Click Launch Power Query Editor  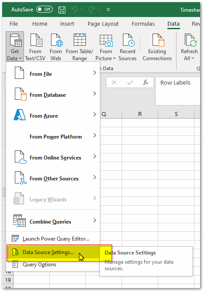[x=53, y=238]
